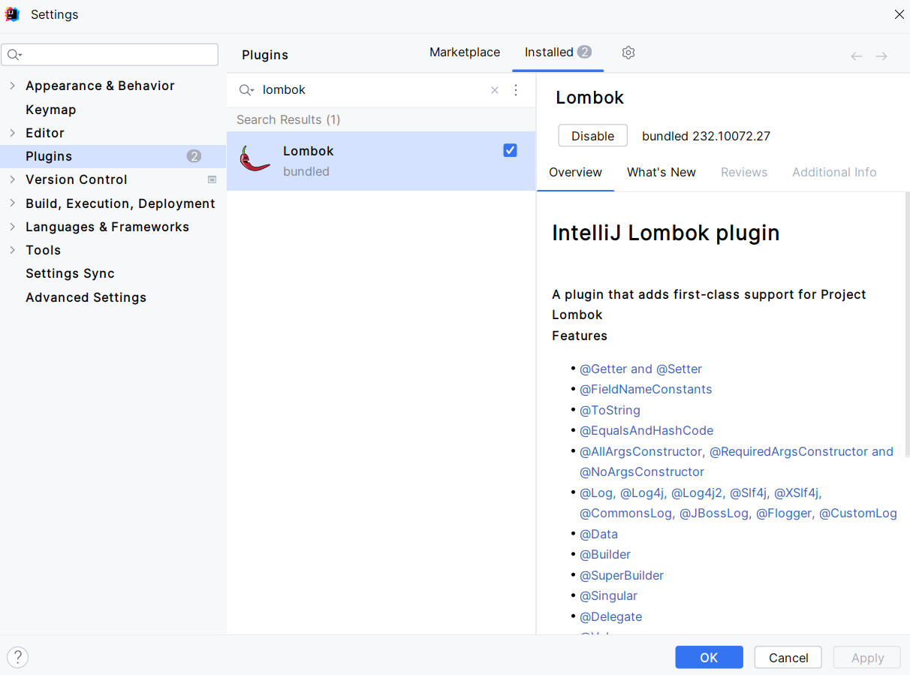Expand Appearance & Behavior settings

[12, 86]
